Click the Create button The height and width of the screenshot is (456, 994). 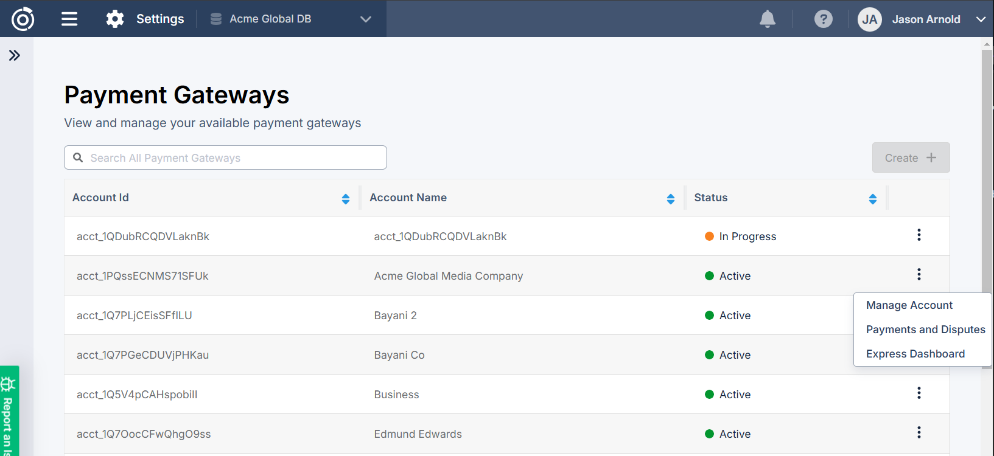click(x=910, y=158)
